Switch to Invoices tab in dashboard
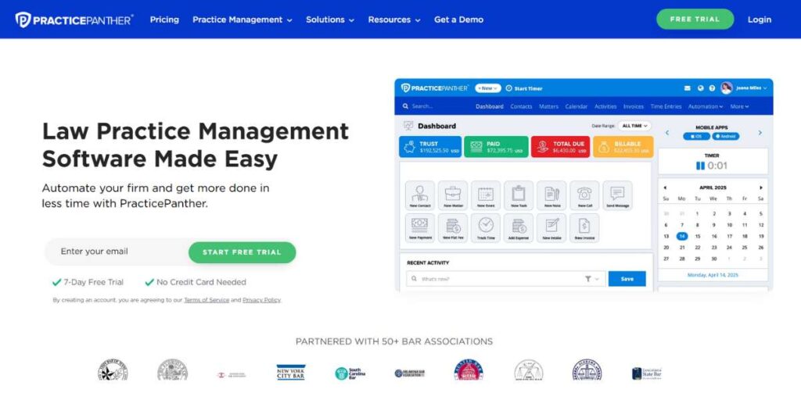The height and width of the screenshot is (400, 801). (x=634, y=106)
